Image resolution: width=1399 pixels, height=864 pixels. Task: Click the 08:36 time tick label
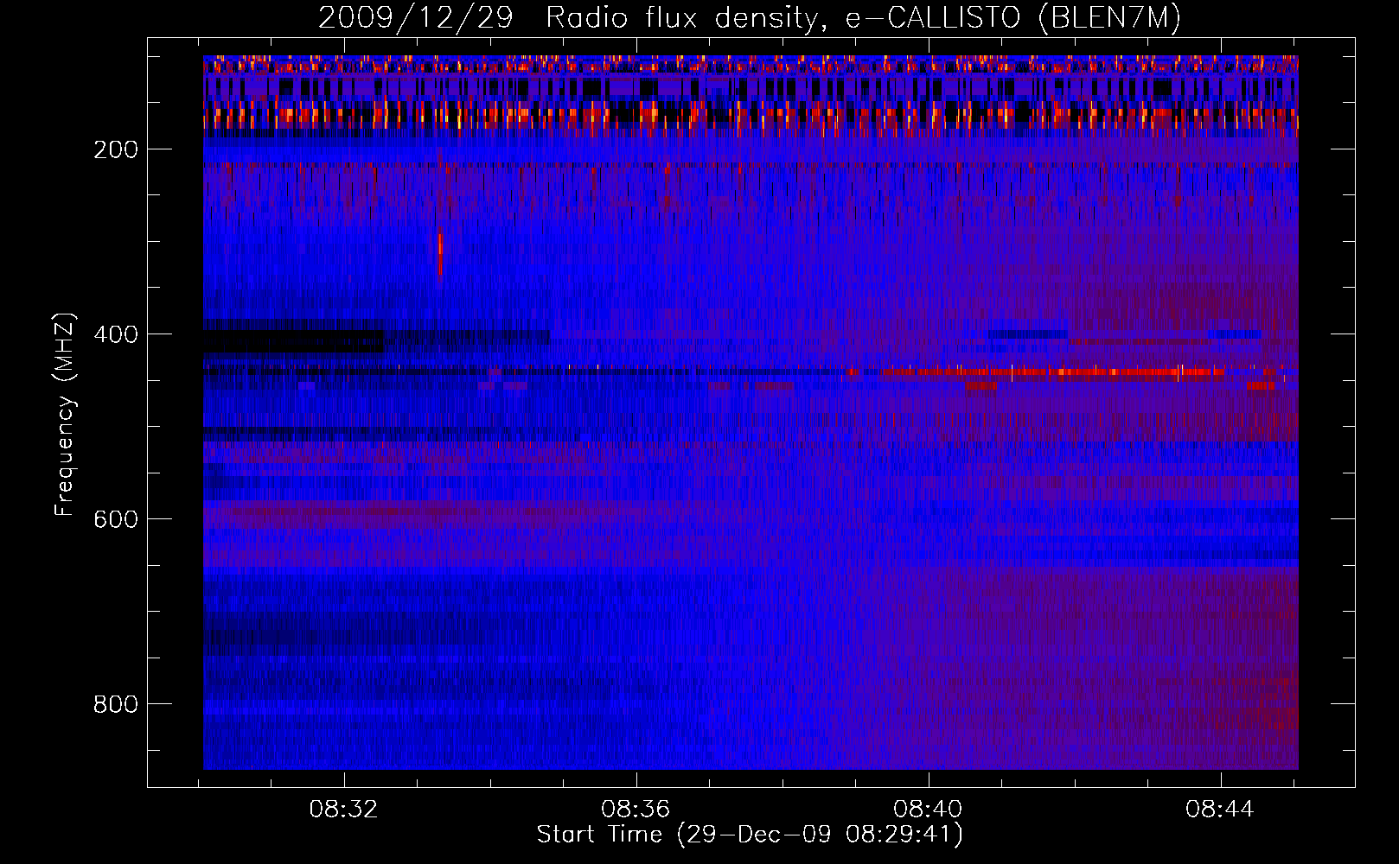(636, 810)
